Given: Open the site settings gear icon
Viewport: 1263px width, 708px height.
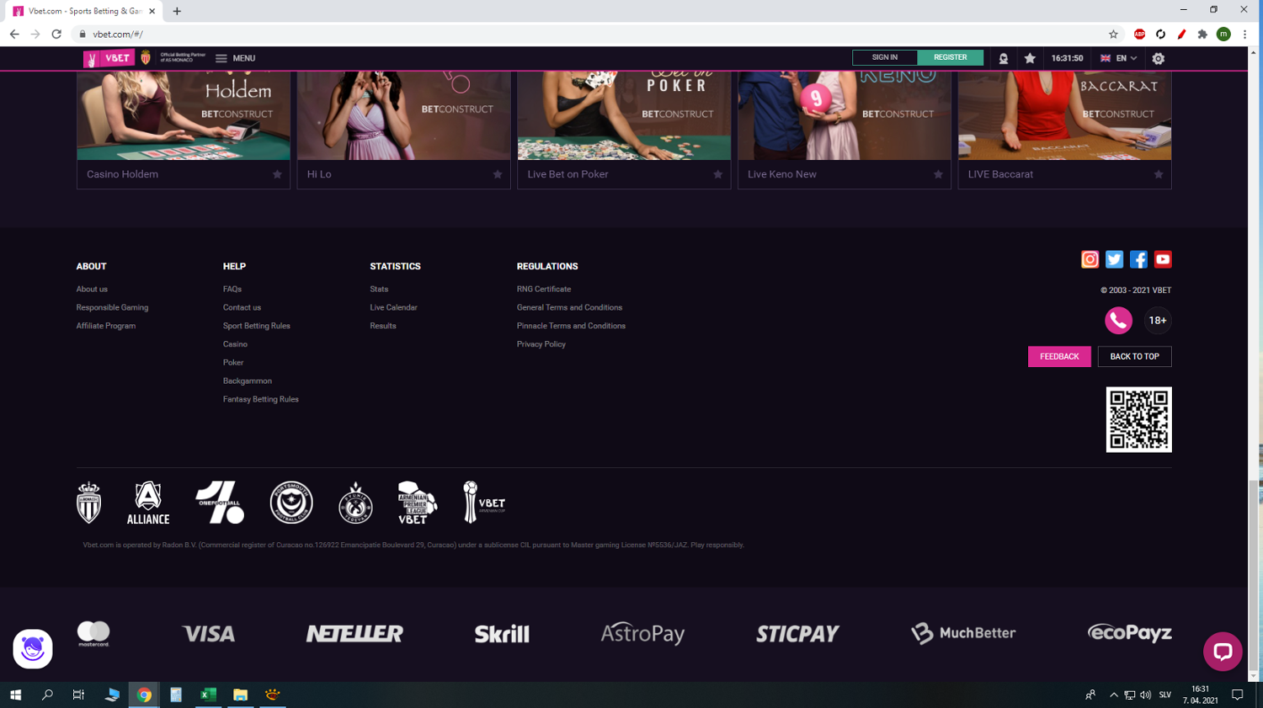Looking at the screenshot, I should (1158, 58).
